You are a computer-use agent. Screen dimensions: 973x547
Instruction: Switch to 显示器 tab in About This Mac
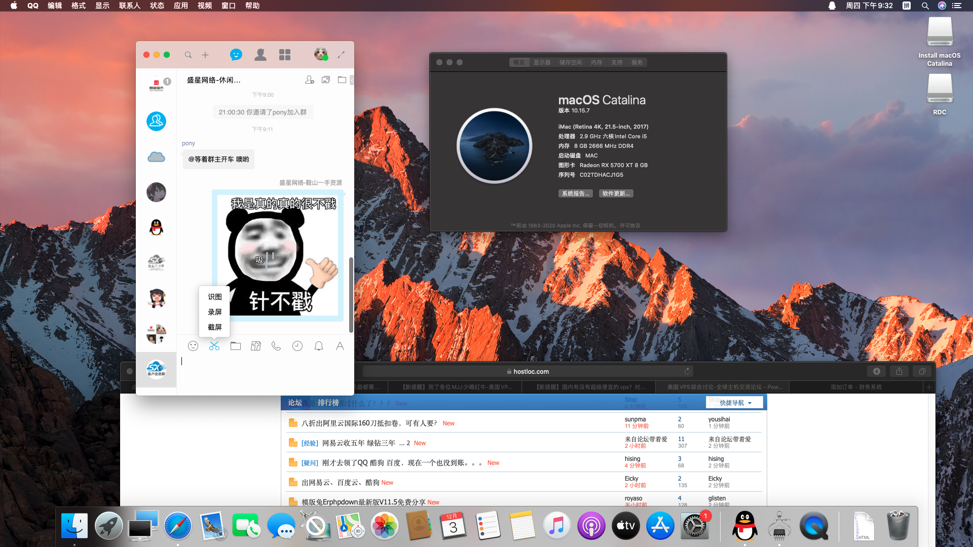pos(542,62)
